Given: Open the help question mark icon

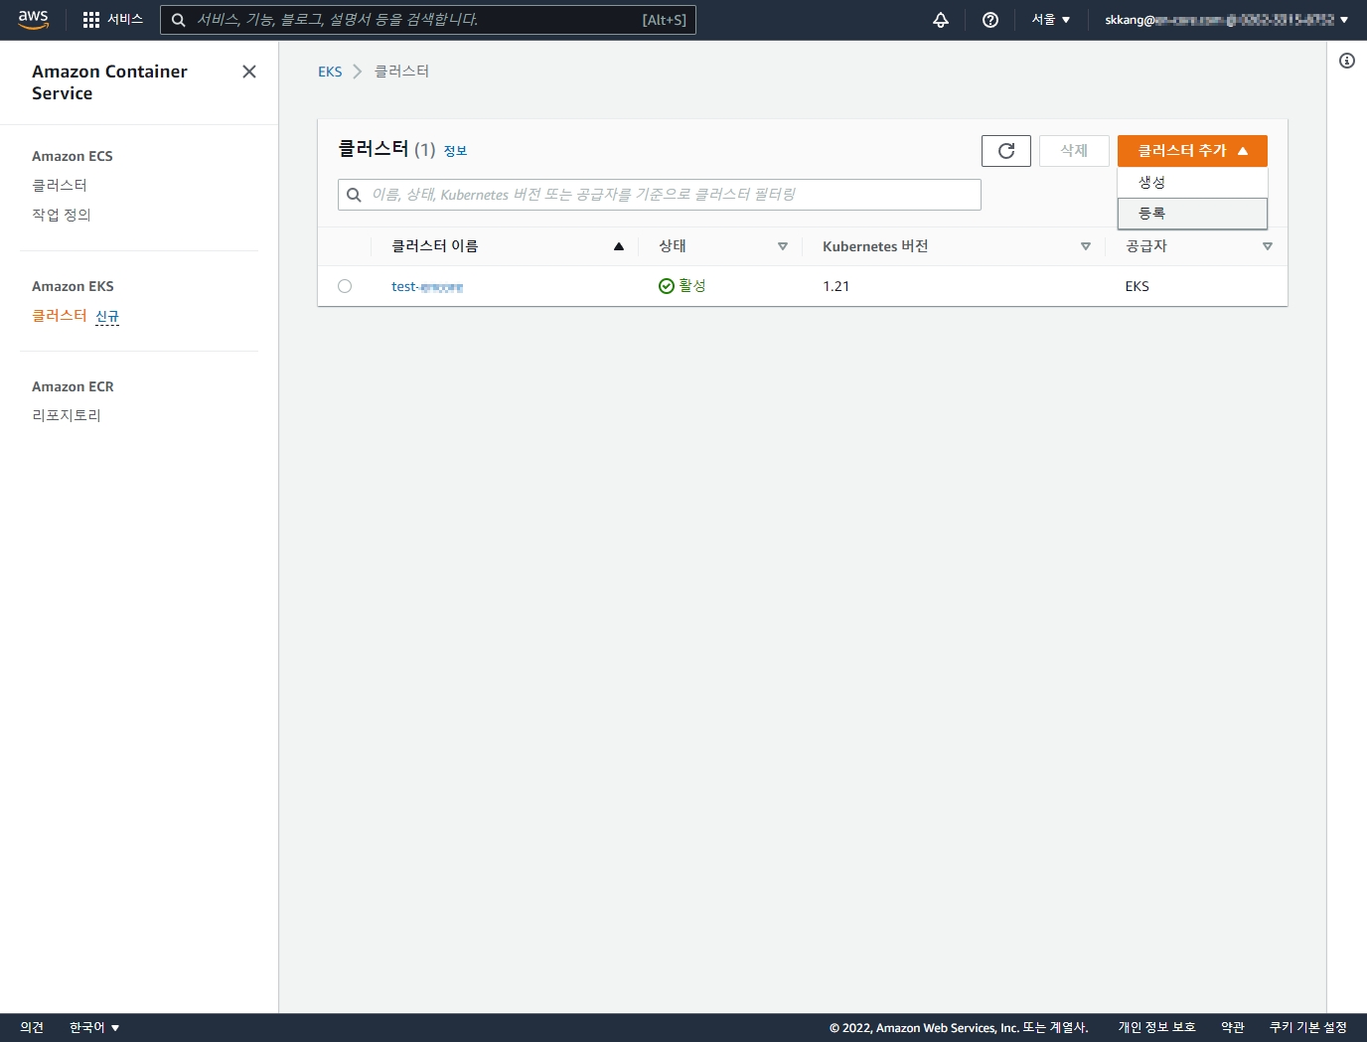Looking at the screenshot, I should pyautogui.click(x=990, y=20).
